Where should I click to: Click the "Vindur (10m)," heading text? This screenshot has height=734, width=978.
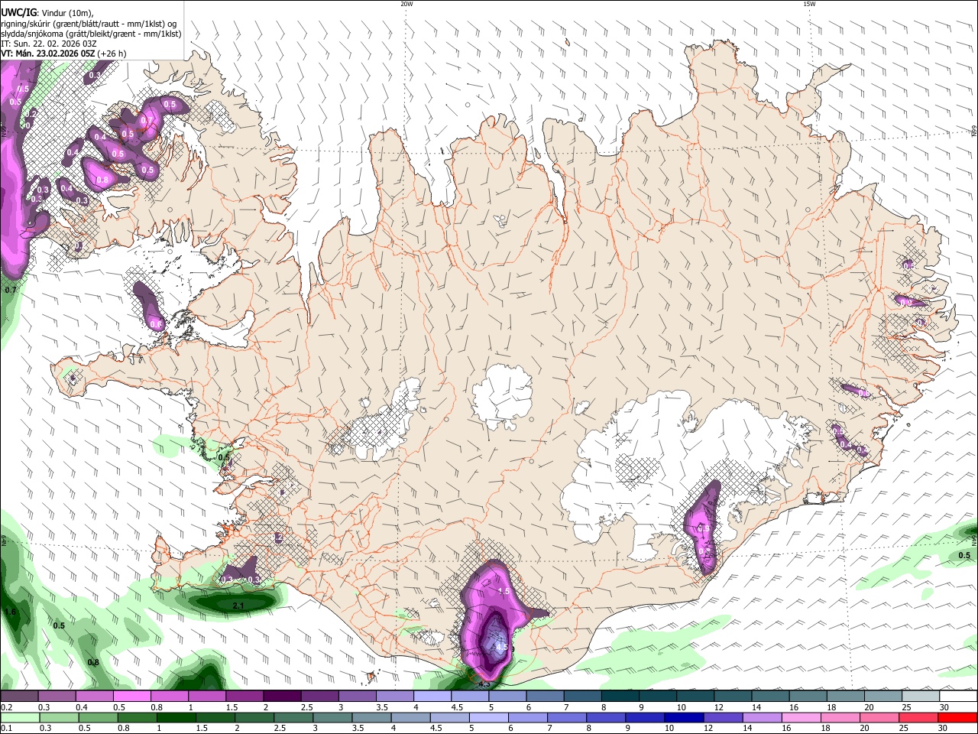[x=67, y=13]
